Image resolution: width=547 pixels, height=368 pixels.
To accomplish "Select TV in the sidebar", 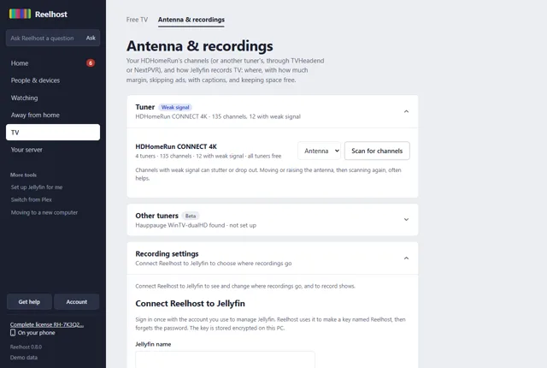I will [x=53, y=133].
